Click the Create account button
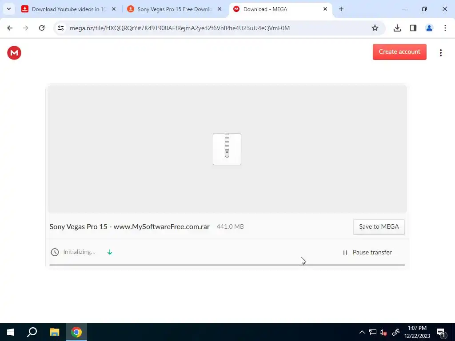Screen dimensions: 455x341 coord(399,52)
